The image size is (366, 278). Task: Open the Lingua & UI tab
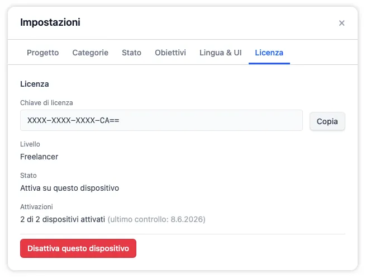pyautogui.click(x=220, y=53)
